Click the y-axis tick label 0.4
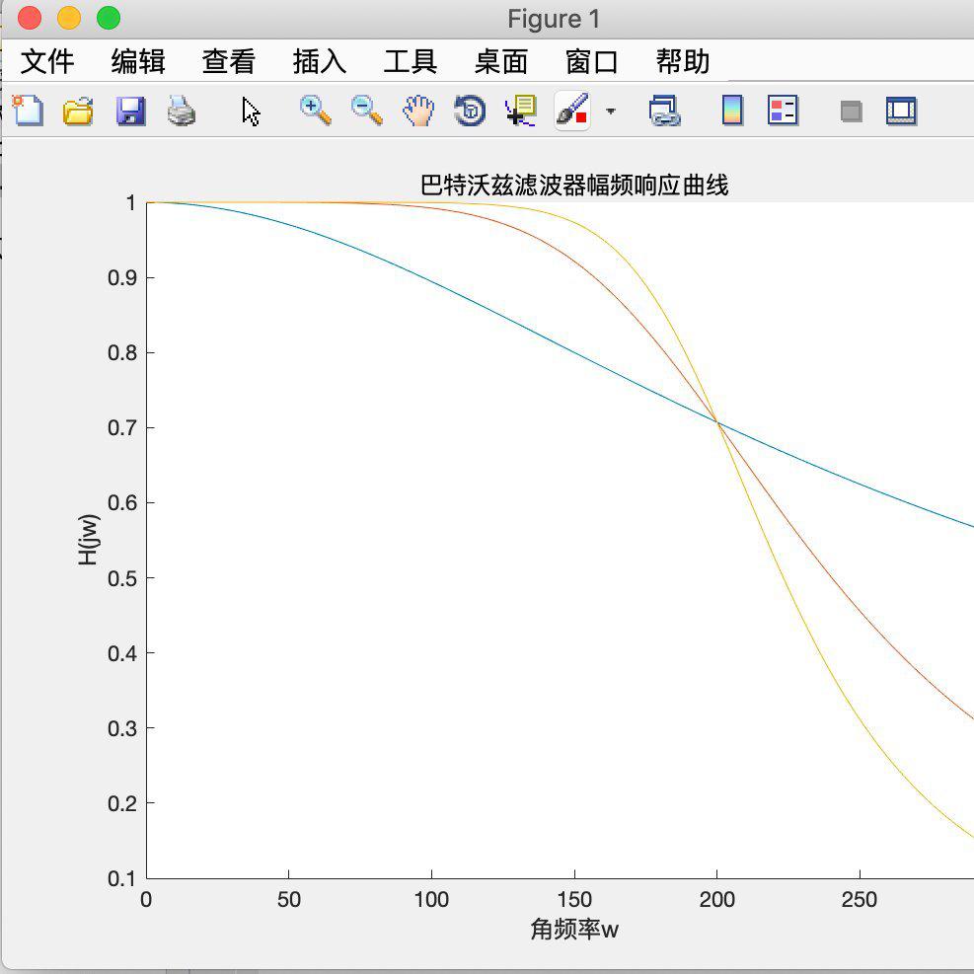Screen dimensions: 974x974 pos(121,653)
